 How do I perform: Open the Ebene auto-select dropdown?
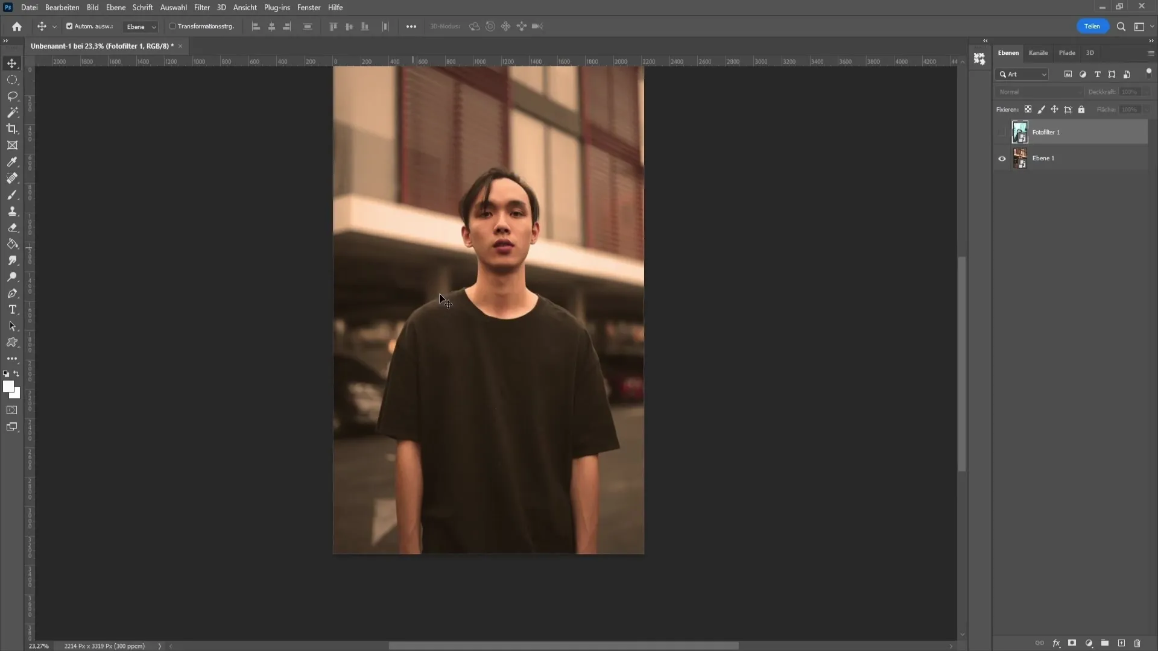[x=141, y=27]
